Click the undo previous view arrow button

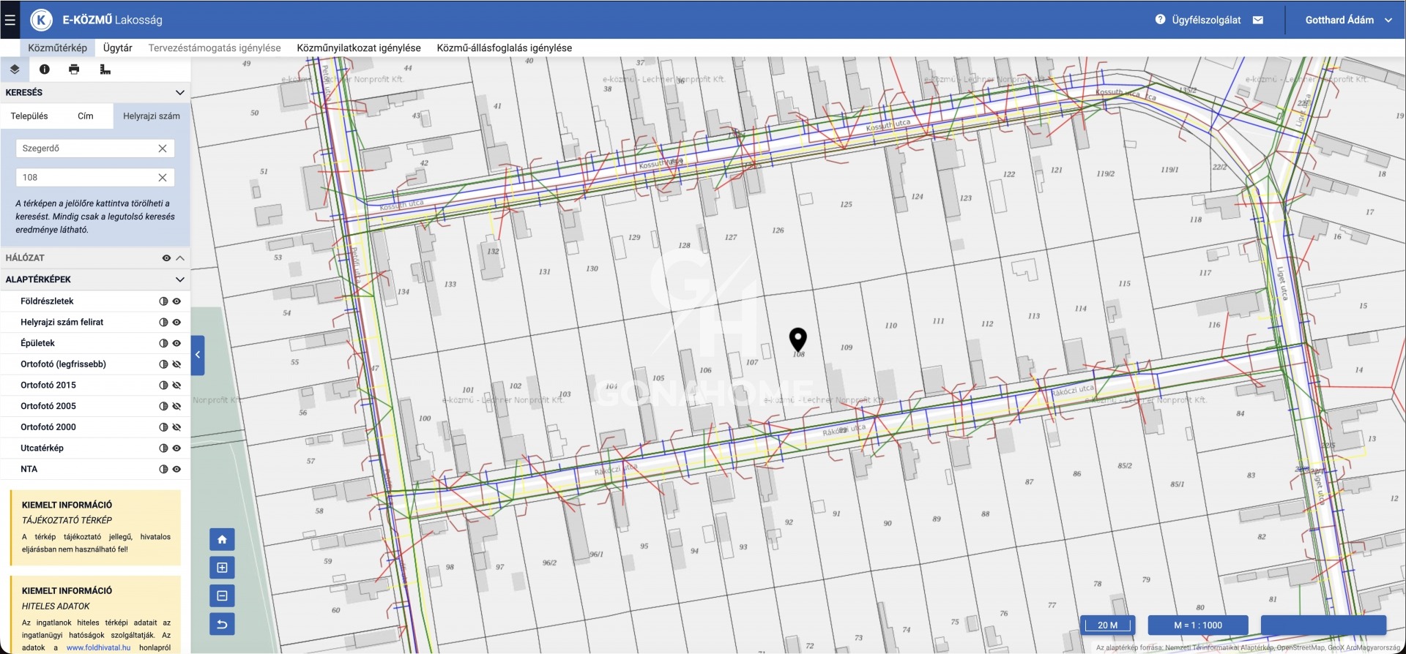pyautogui.click(x=222, y=624)
